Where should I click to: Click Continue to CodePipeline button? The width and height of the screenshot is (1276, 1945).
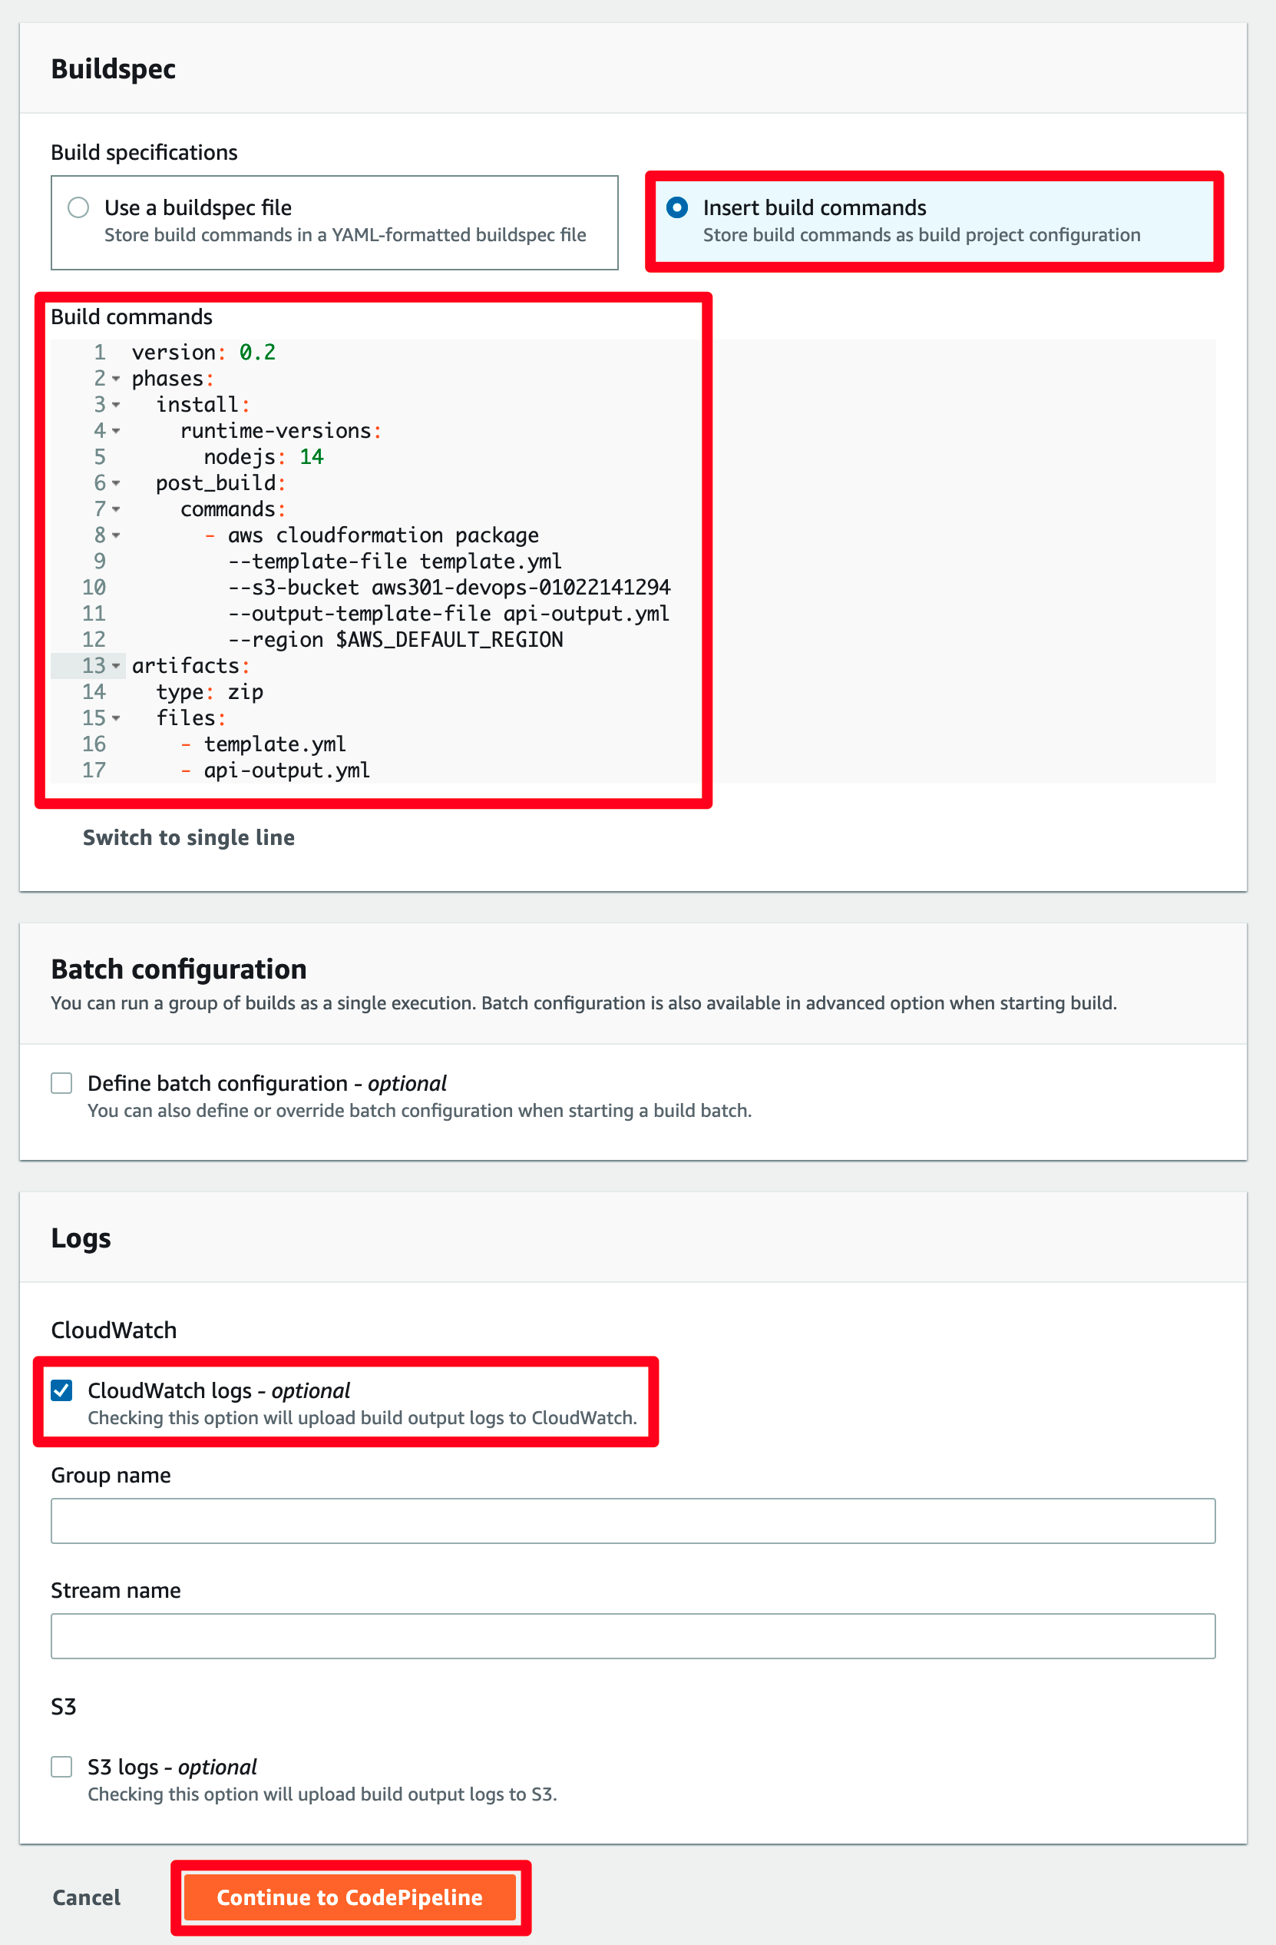(x=350, y=1897)
